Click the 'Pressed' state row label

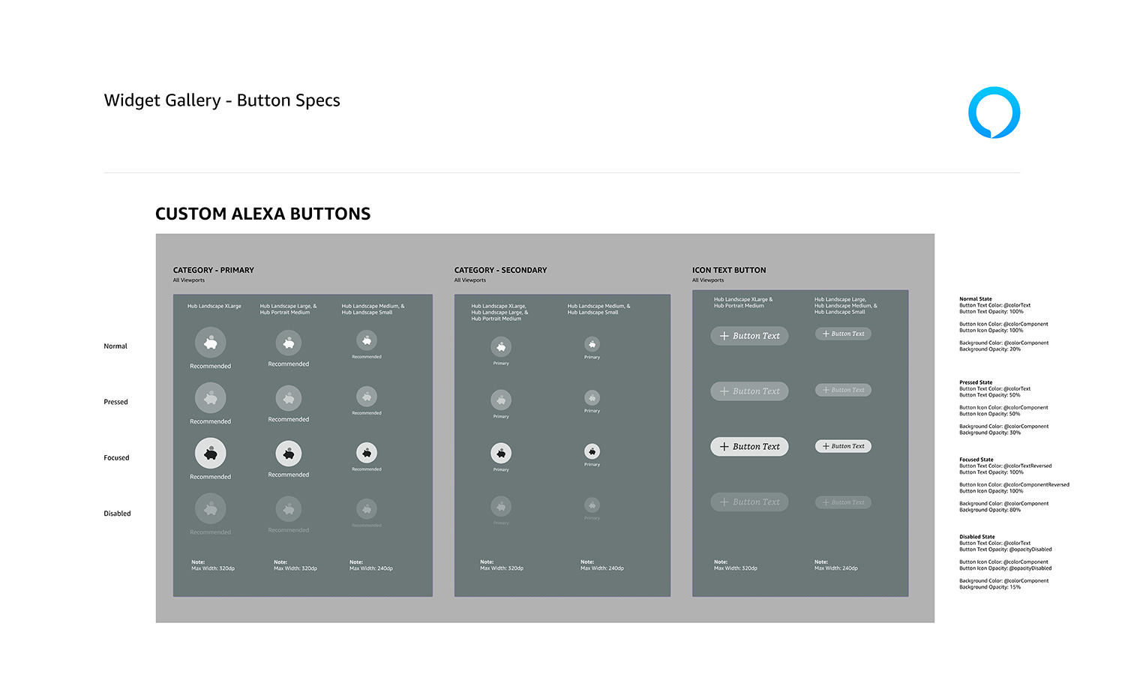[115, 402]
